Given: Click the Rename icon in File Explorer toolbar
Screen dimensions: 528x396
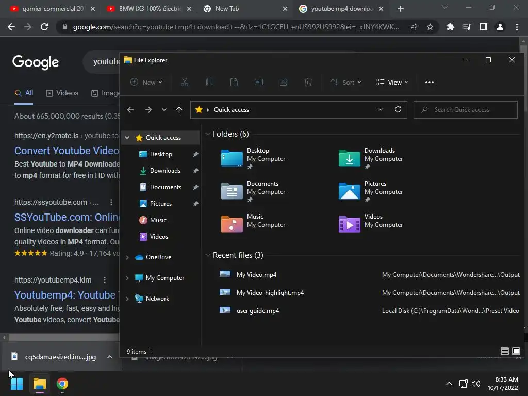Looking at the screenshot, I should click(259, 82).
